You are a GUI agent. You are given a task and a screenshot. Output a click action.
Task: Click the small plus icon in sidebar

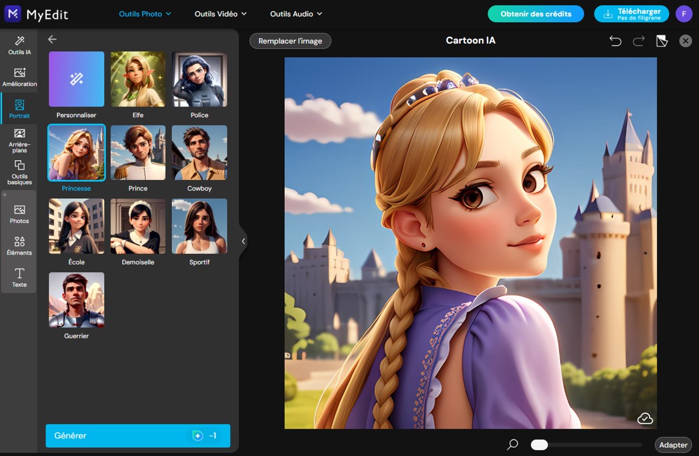pyautogui.click(x=5, y=194)
